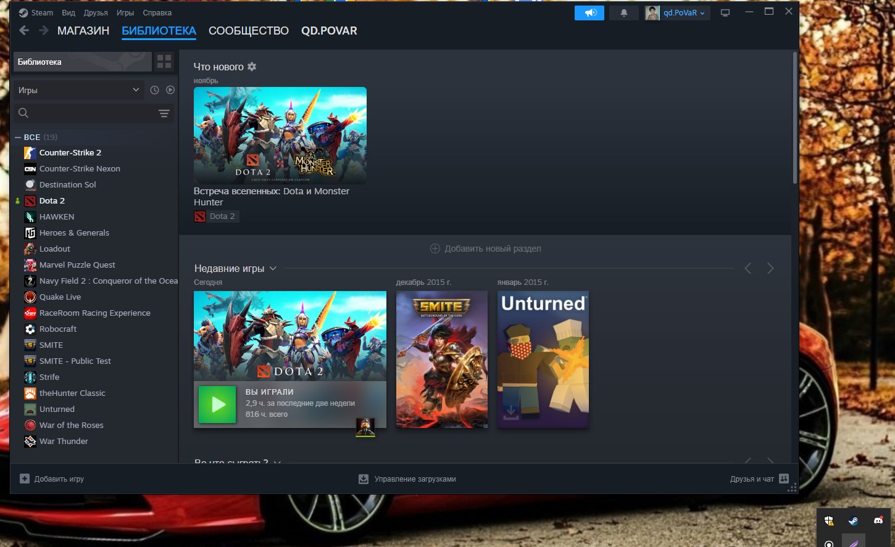Click the library vertical scrollbar
This screenshot has width=895, height=547.
794,117
